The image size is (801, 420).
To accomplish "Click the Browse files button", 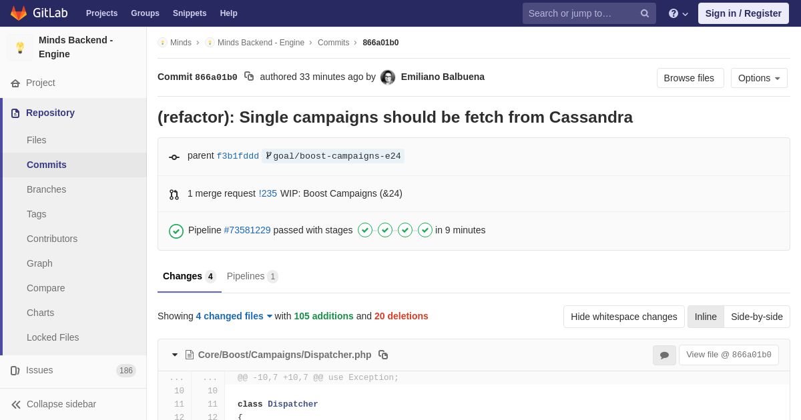I will 690,78.
